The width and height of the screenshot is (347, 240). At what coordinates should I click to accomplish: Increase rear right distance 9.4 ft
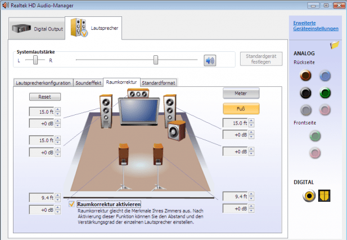(x=251, y=194)
